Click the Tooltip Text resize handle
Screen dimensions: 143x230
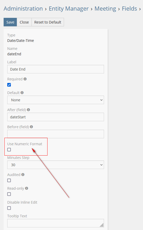(102, 225)
